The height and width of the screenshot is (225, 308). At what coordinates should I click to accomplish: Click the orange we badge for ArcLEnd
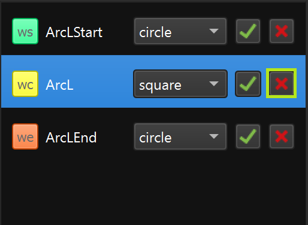pyautogui.click(x=25, y=136)
